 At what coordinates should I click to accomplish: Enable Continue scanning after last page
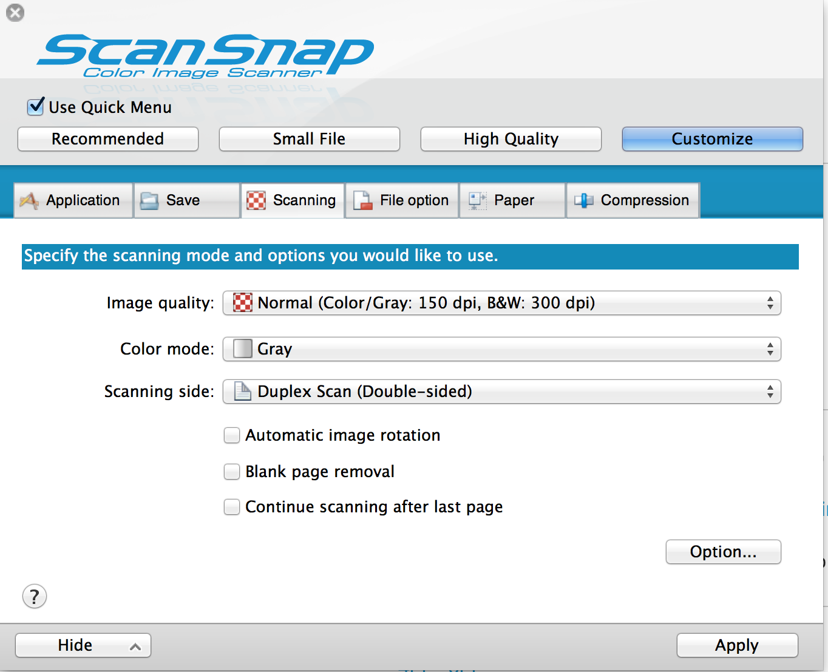232,507
